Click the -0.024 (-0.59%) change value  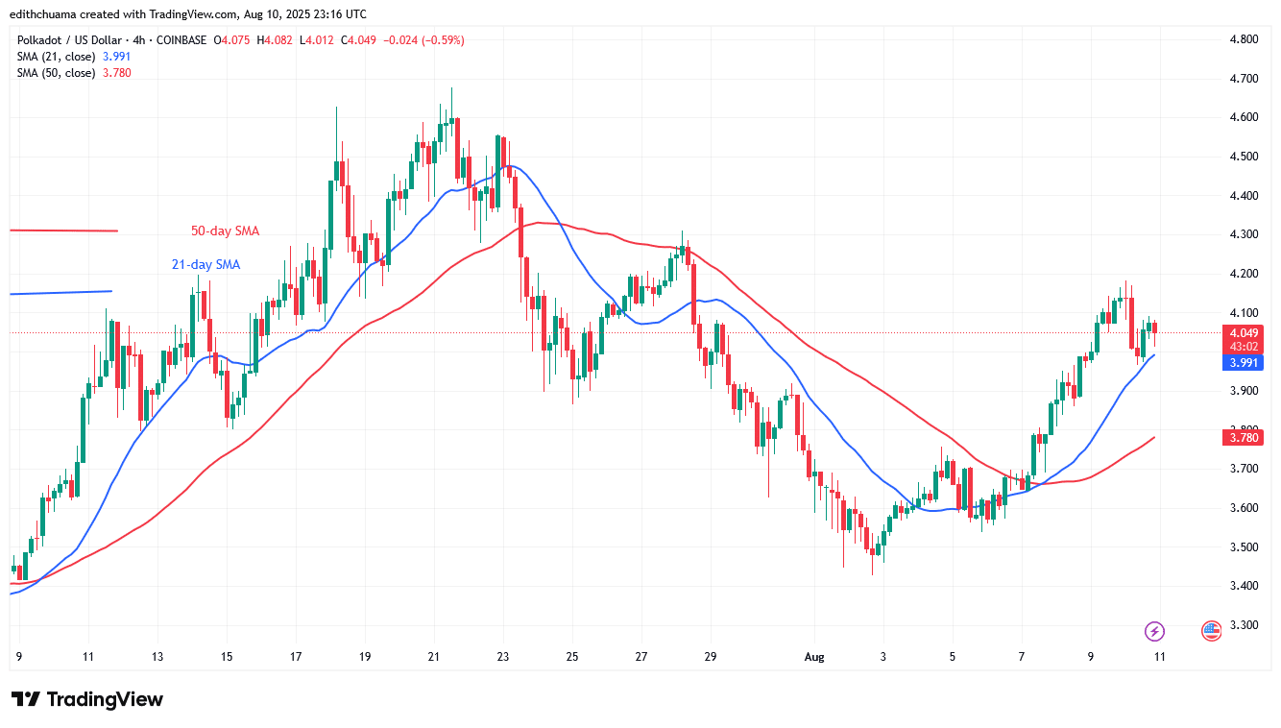pyautogui.click(x=424, y=40)
